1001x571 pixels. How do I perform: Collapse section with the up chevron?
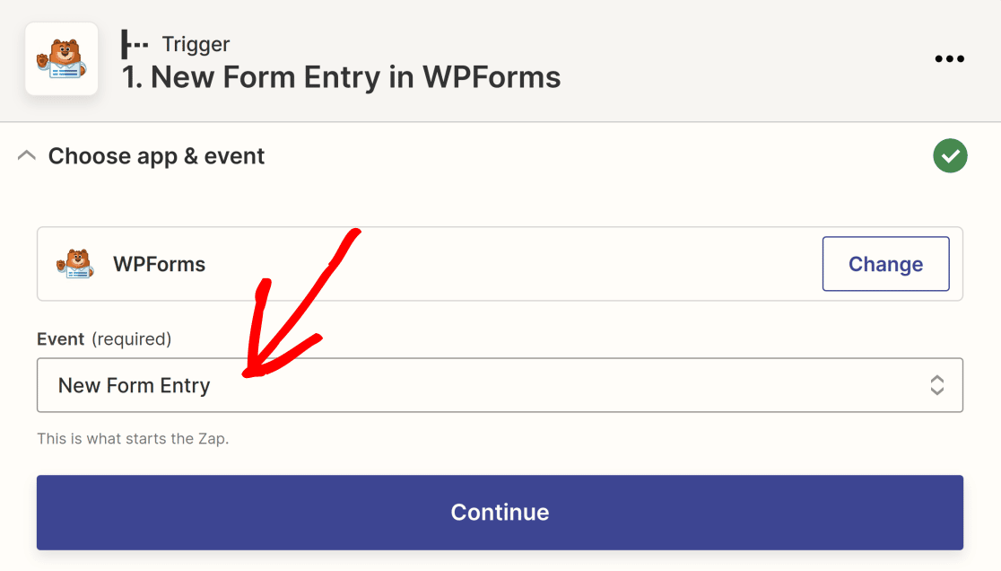[x=27, y=155]
